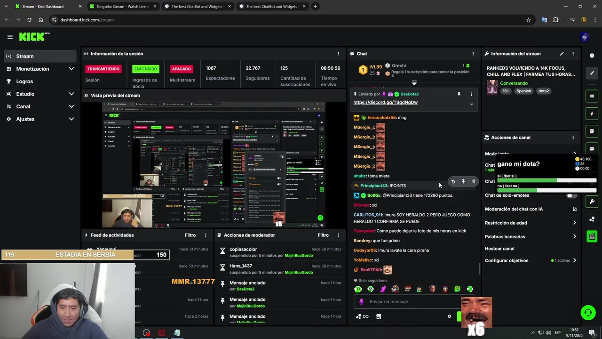Image resolution: width=602 pixels, height=339 pixels.
Task: Expand the Estudio sidebar chevron
Action: 71,94
